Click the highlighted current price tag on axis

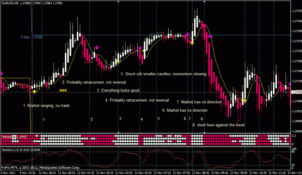tap(296, 92)
